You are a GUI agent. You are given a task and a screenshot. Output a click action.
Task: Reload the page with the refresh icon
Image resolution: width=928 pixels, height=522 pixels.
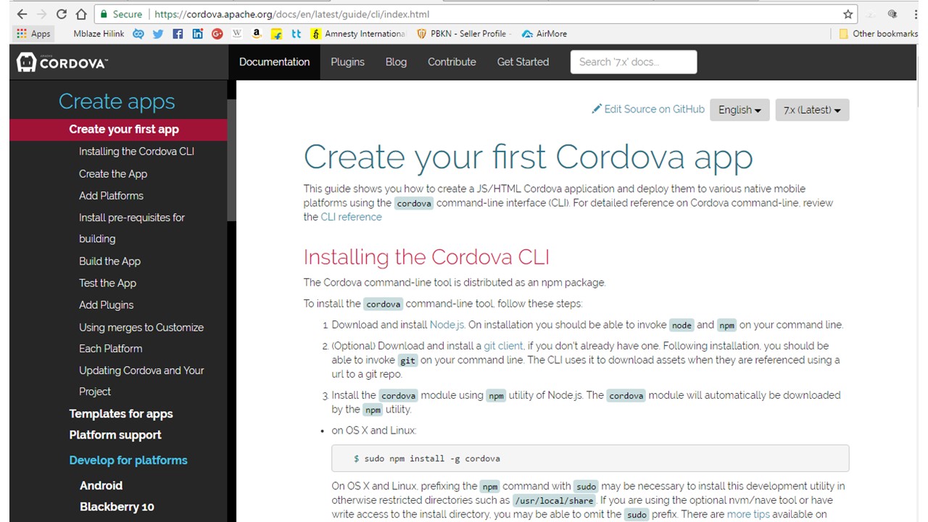pyautogui.click(x=61, y=14)
